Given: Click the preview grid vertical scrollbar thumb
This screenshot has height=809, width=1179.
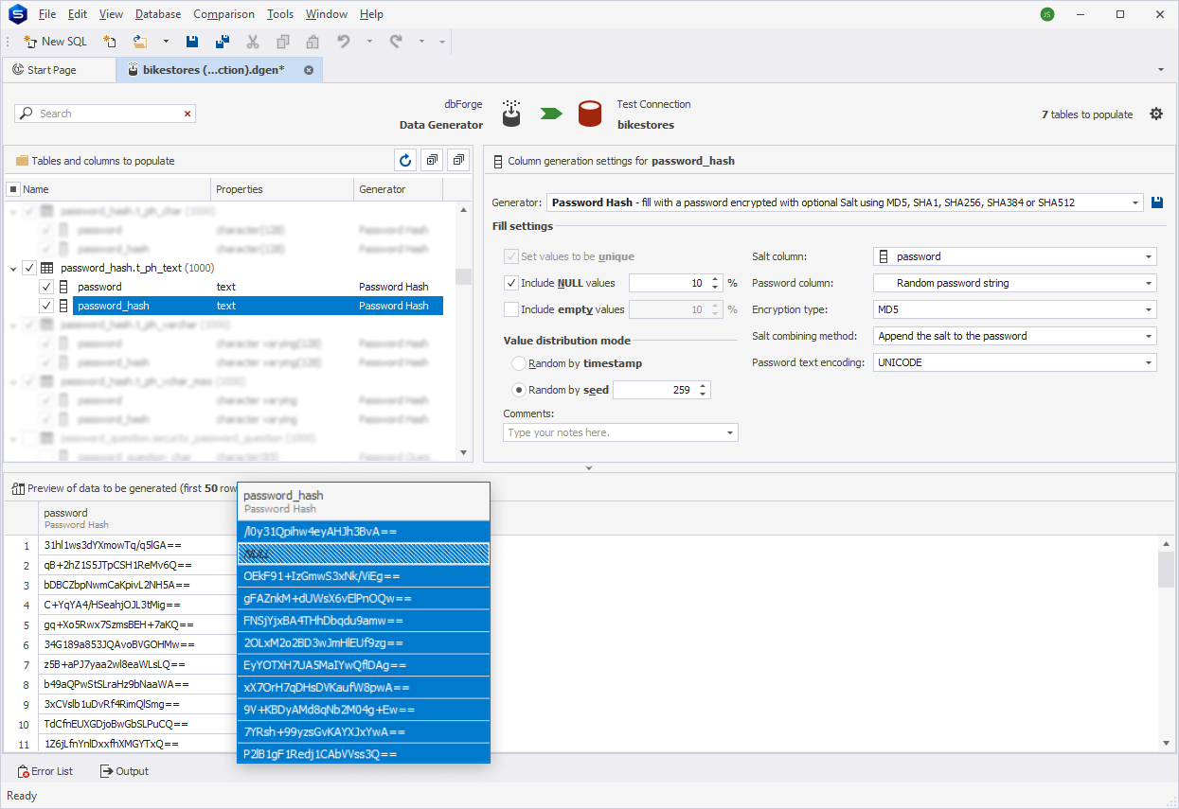Looking at the screenshot, I should coord(1169,571).
